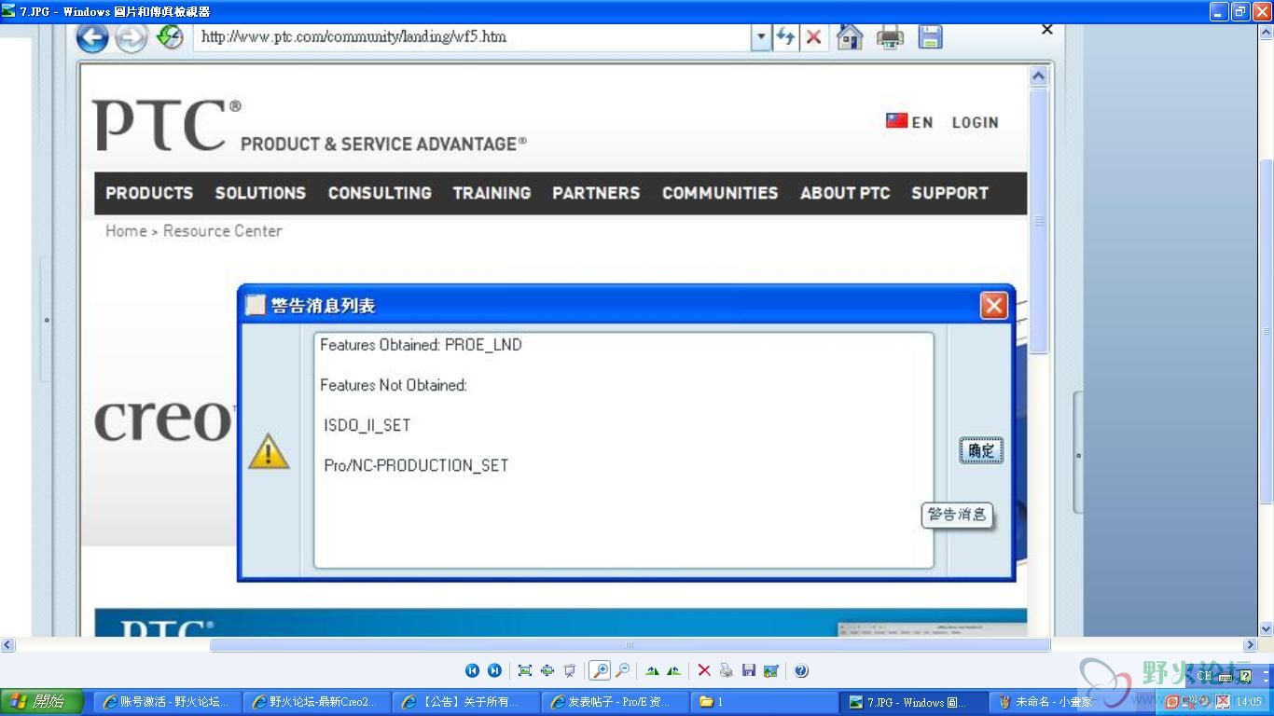Select text 'ISDO_II_SET'
Image resolution: width=1274 pixels, height=716 pixels.
(367, 425)
